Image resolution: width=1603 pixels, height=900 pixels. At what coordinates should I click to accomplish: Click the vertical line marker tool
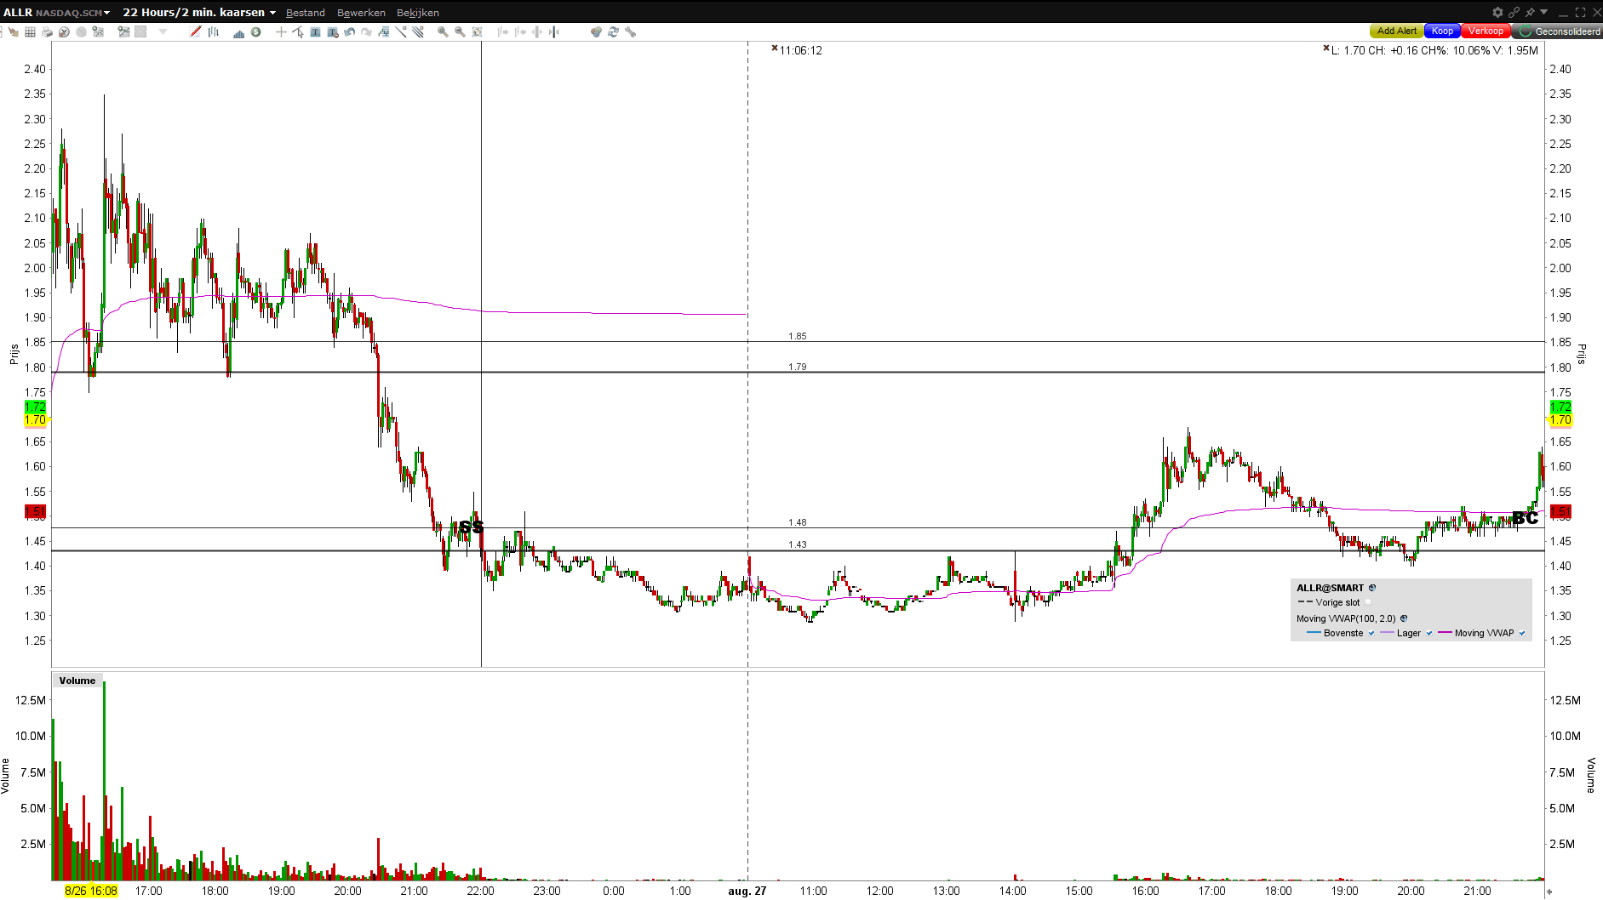[554, 32]
